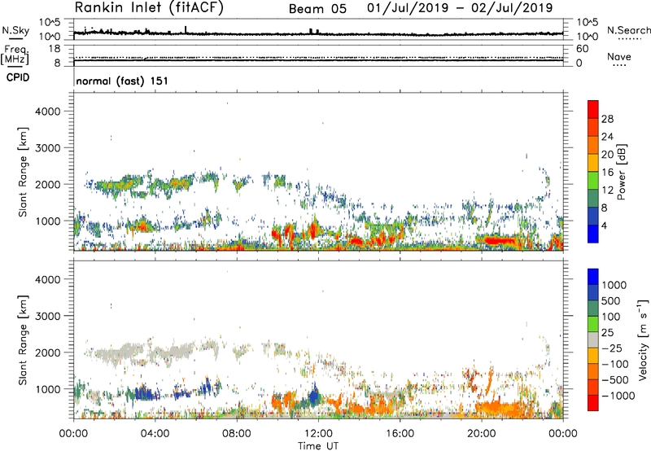Viewport: 651px width, 451px height.
Task: Click the 'N.Search' legend label
Action: click(x=628, y=30)
